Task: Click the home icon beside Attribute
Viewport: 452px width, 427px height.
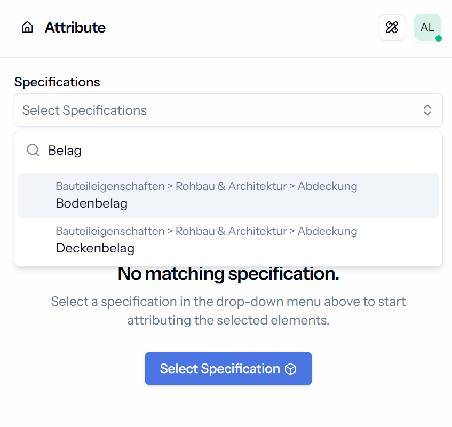Action: click(x=27, y=28)
